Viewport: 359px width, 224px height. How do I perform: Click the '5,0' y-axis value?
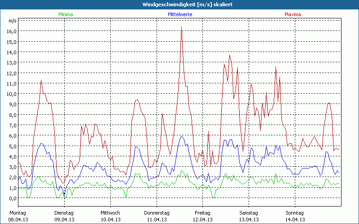(13, 146)
